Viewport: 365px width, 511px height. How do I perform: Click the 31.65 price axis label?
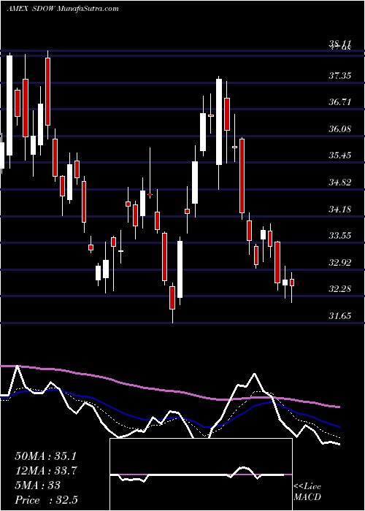(x=340, y=315)
